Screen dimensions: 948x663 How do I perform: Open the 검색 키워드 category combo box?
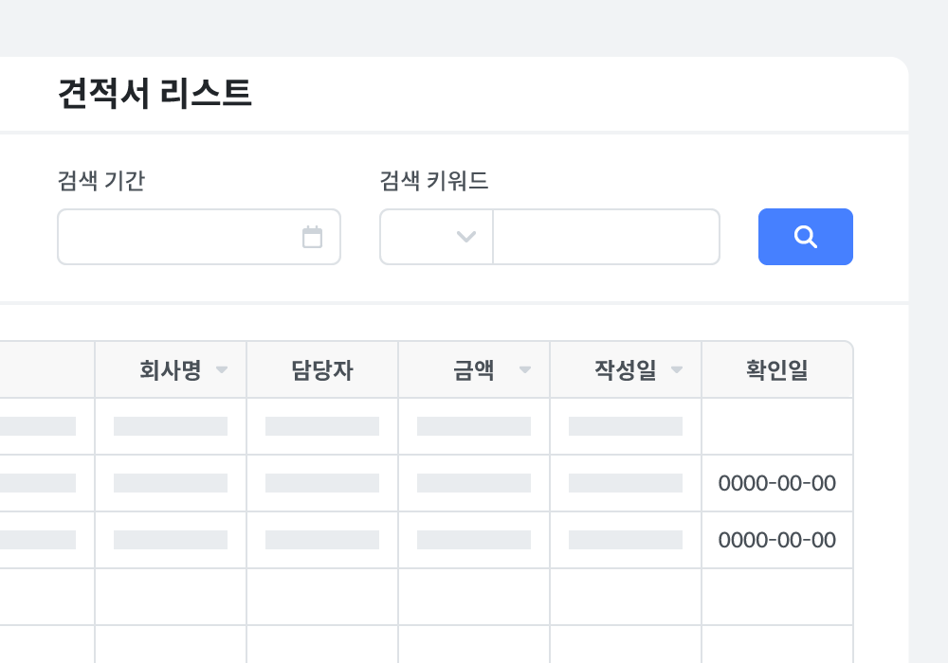(436, 237)
